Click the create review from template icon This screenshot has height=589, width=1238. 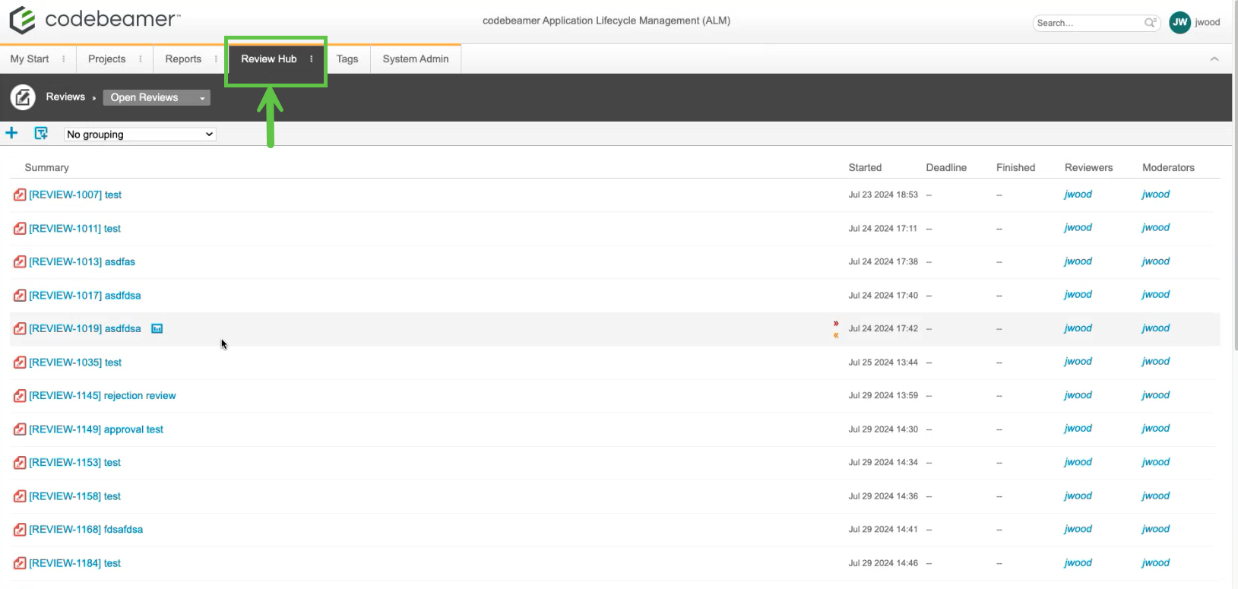click(x=41, y=134)
